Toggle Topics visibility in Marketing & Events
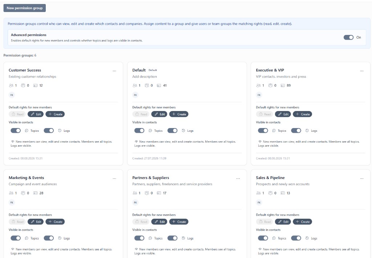Viewport: 372px width, 258px height. coord(16,238)
